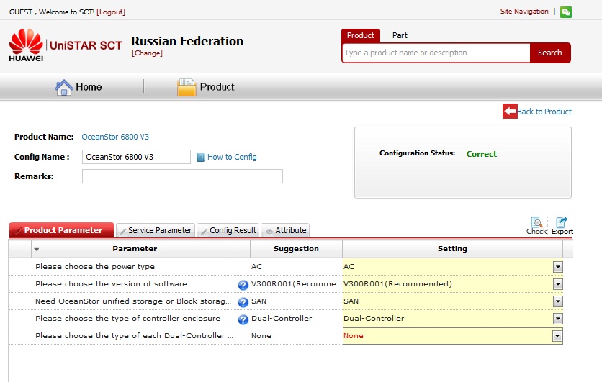Open the SAN storage type dropdown arrow
The height and width of the screenshot is (382, 602).
point(558,301)
